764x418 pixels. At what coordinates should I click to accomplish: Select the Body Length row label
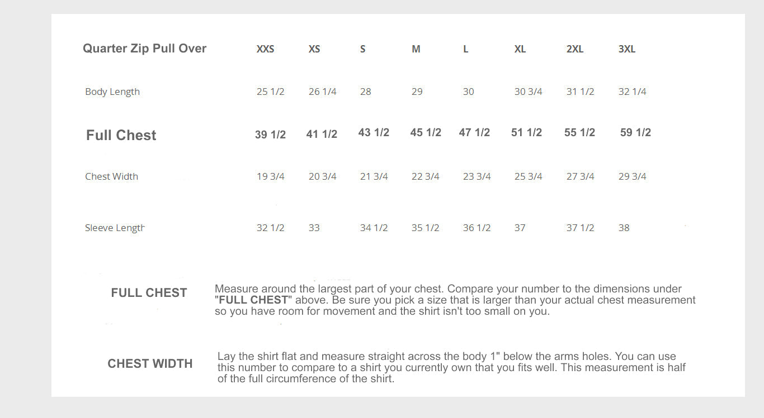(112, 92)
